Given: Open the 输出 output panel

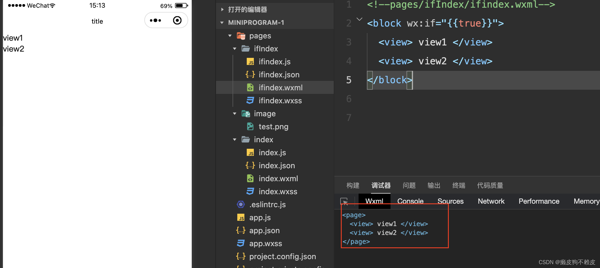Looking at the screenshot, I should (434, 185).
